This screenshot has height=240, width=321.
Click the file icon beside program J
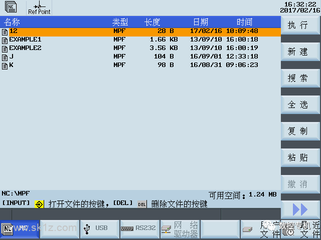(5, 57)
